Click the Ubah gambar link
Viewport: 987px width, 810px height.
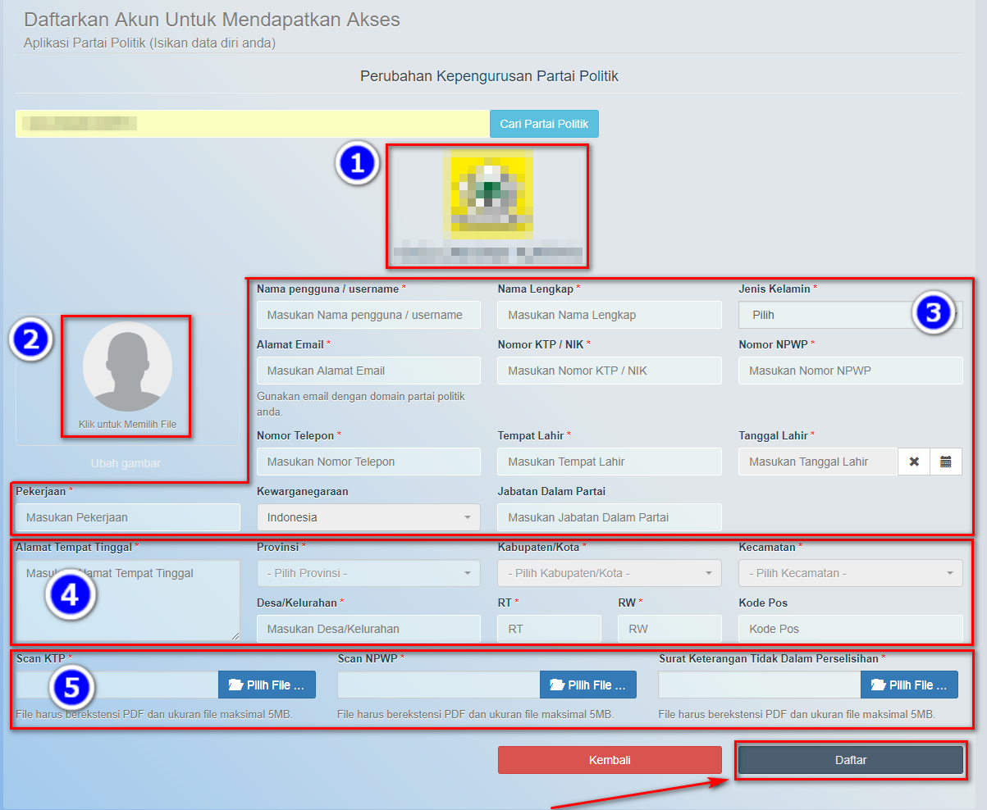(x=126, y=463)
